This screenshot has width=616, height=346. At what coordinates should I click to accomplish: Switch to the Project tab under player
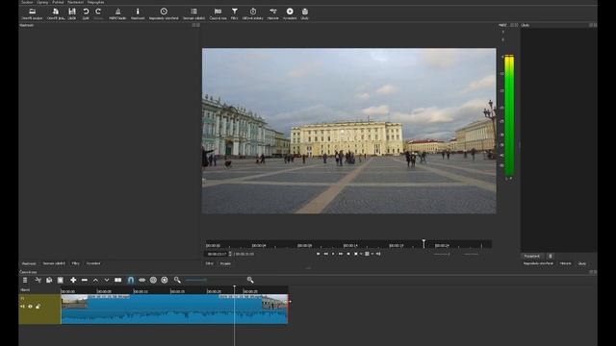pos(225,263)
